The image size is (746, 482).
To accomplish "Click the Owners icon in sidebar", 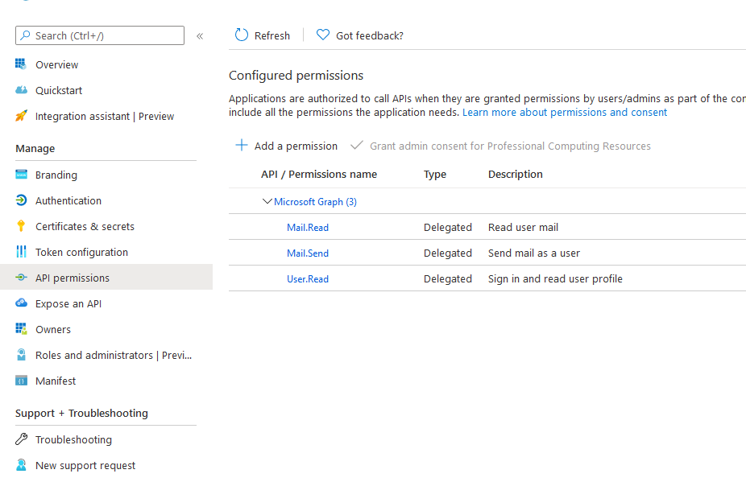I will [x=21, y=329].
